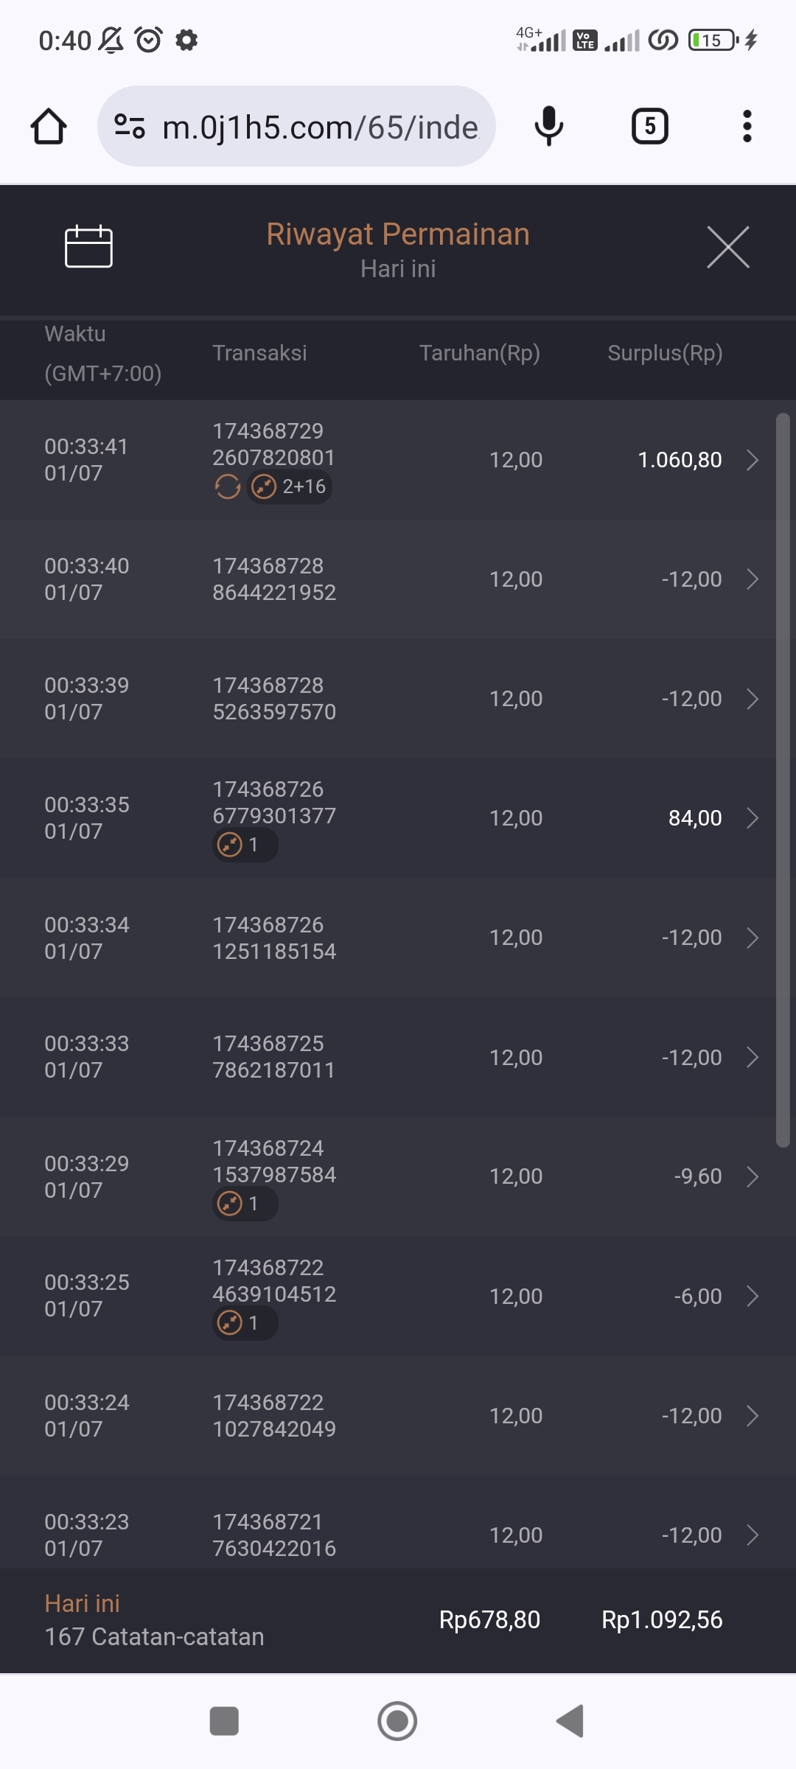The image size is (796, 1769).
Task: Click the address bar URL field
Action: (x=320, y=127)
